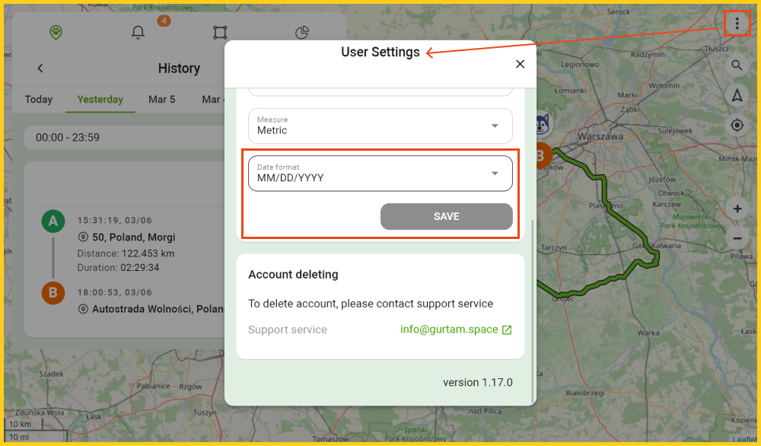Open the info@gurtam.space support link

pyautogui.click(x=451, y=329)
